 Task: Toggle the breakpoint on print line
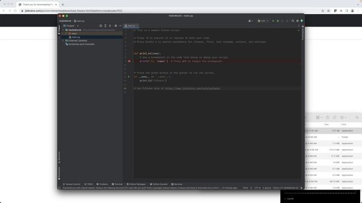point(130,61)
